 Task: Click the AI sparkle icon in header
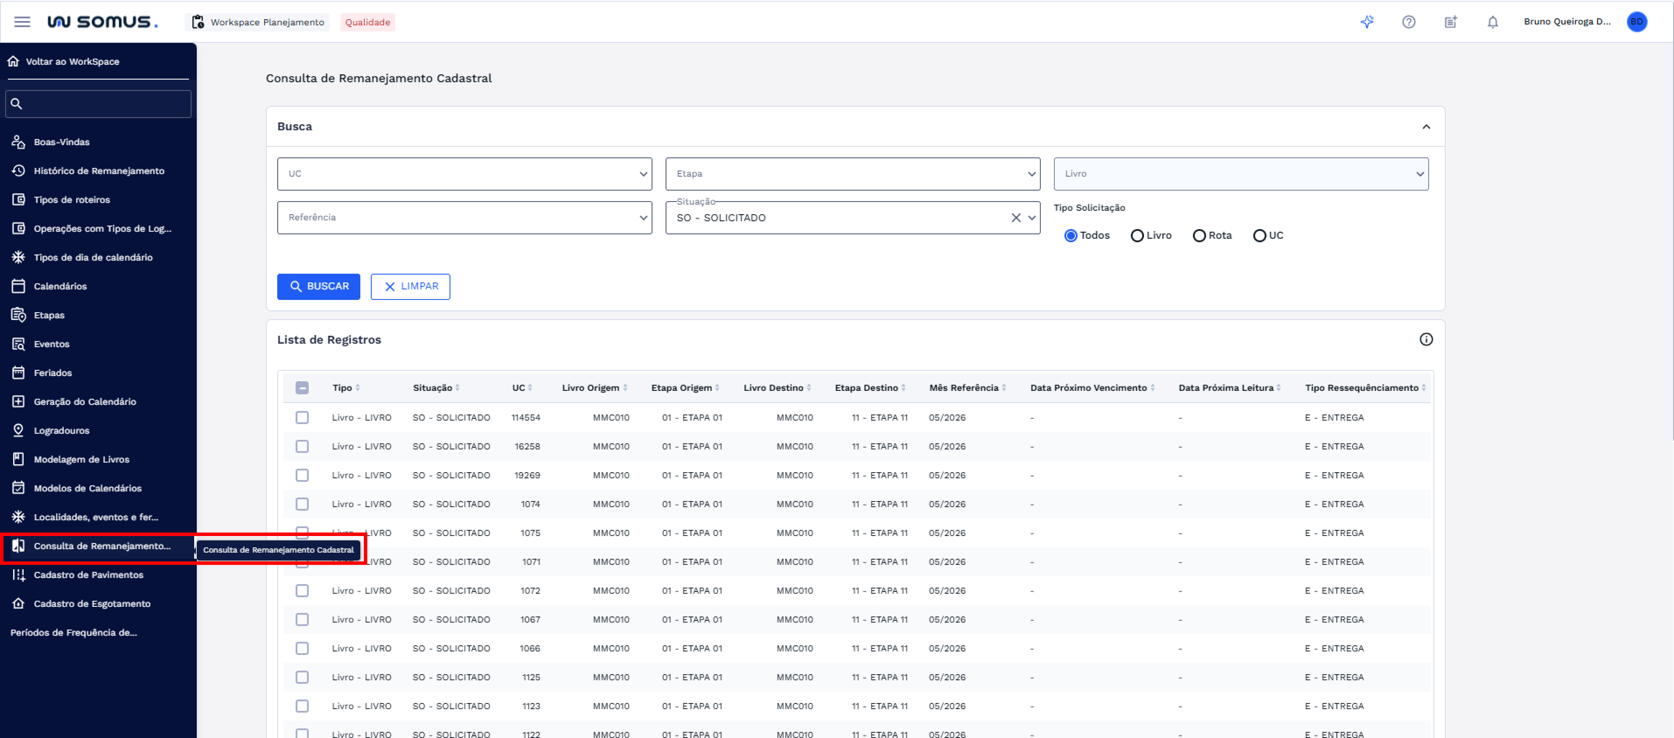tap(1367, 22)
